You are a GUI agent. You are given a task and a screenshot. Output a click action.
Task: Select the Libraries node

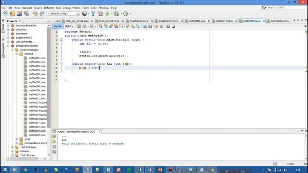25,151
